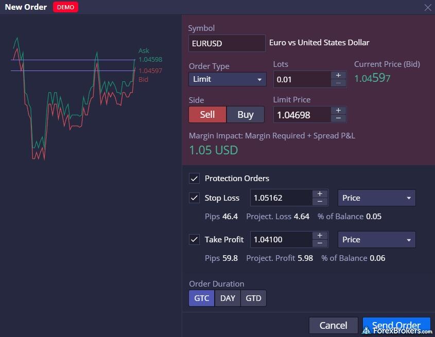Image resolution: width=435 pixels, height=337 pixels.
Task: Click Take Profit Pips 59.8 value
Action: coord(230,258)
